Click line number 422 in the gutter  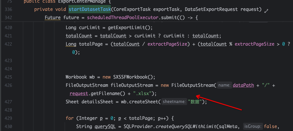click(9, 44)
